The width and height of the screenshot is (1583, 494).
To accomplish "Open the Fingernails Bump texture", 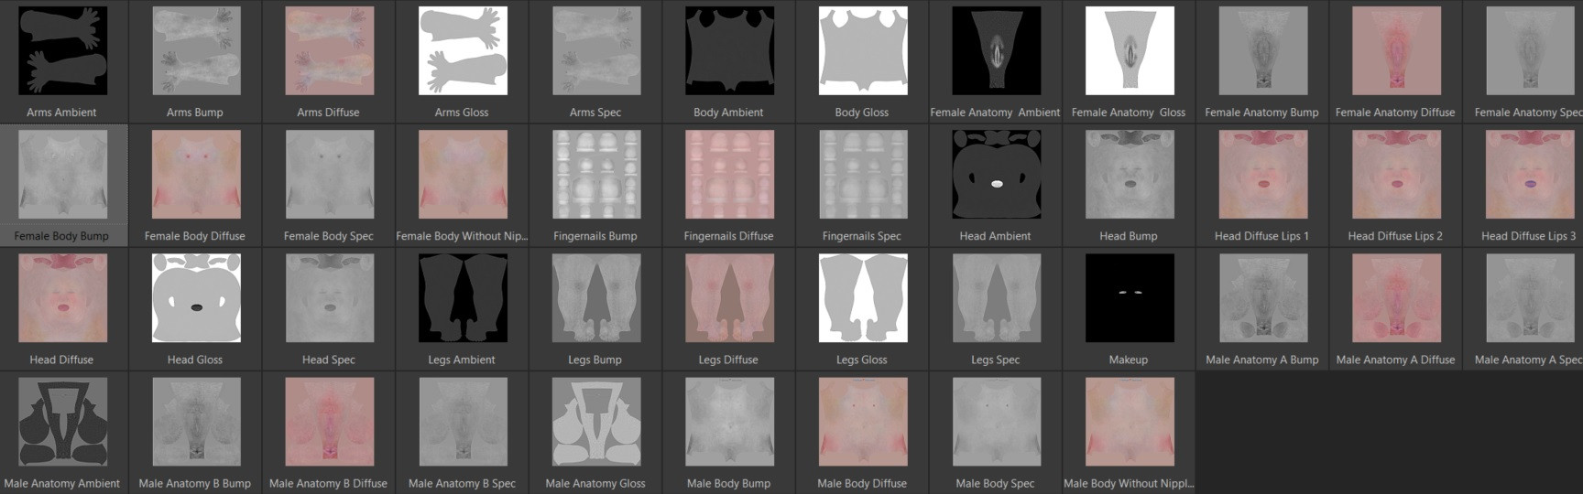I will (596, 175).
